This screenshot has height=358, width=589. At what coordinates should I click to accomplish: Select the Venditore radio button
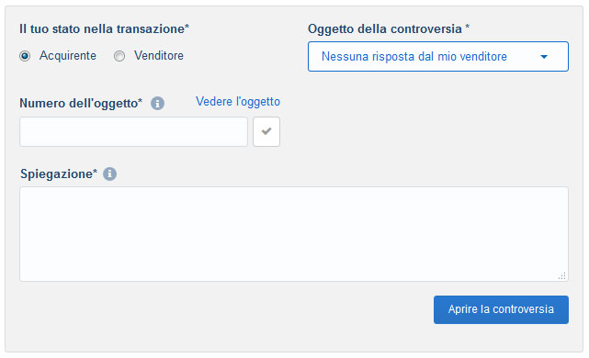[119, 56]
